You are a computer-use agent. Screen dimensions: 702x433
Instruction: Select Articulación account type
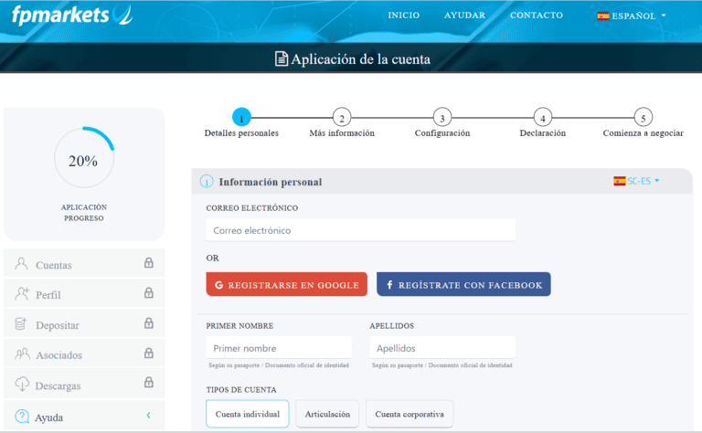pyautogui.click(x=327, y=414)
